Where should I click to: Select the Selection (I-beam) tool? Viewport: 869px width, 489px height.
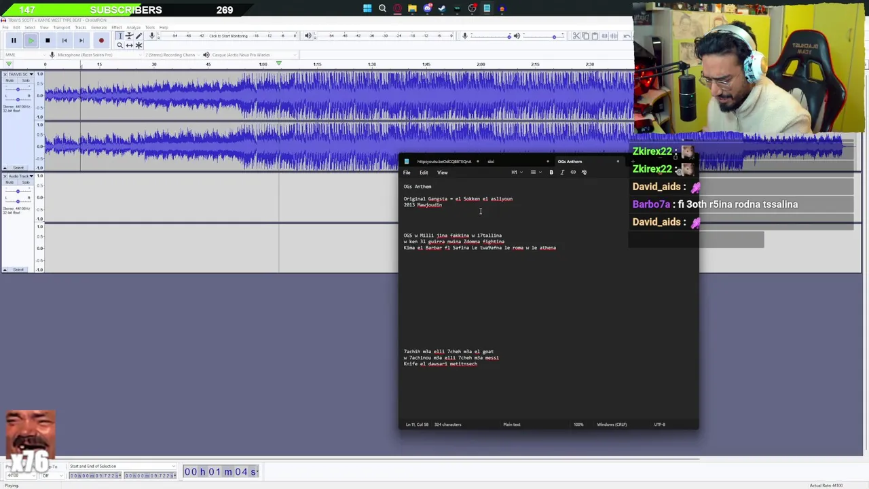click(120, 36)
